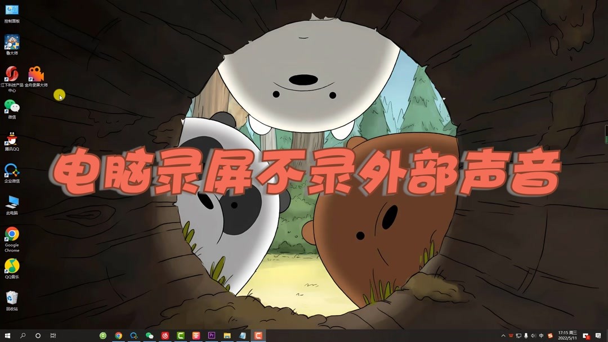Open the 控制面板 desktop shortcut
This screenshot has height=342, width=608.
[x=12, y=10]
